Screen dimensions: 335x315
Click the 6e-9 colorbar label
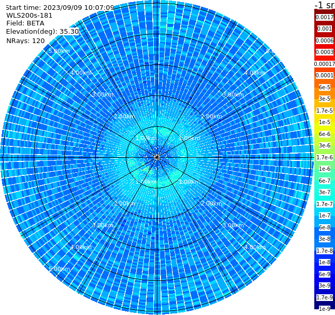[325, 274]
